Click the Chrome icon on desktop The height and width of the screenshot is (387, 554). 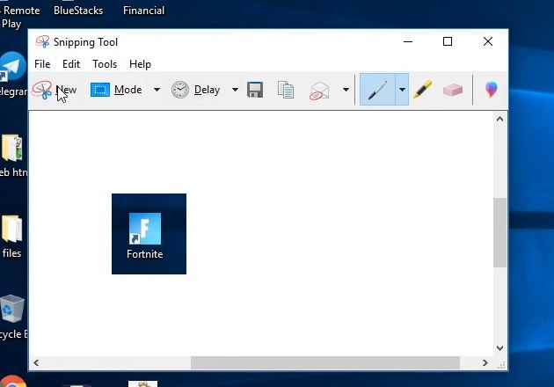(13, 382)
